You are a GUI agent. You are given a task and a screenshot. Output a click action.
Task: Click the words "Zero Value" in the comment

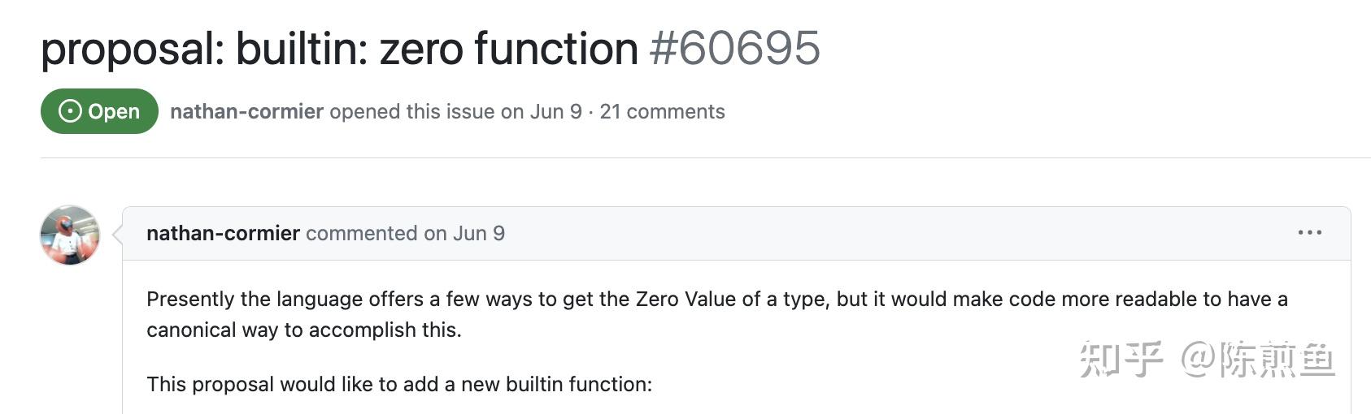pyautogui.click(x=685, y=299)
